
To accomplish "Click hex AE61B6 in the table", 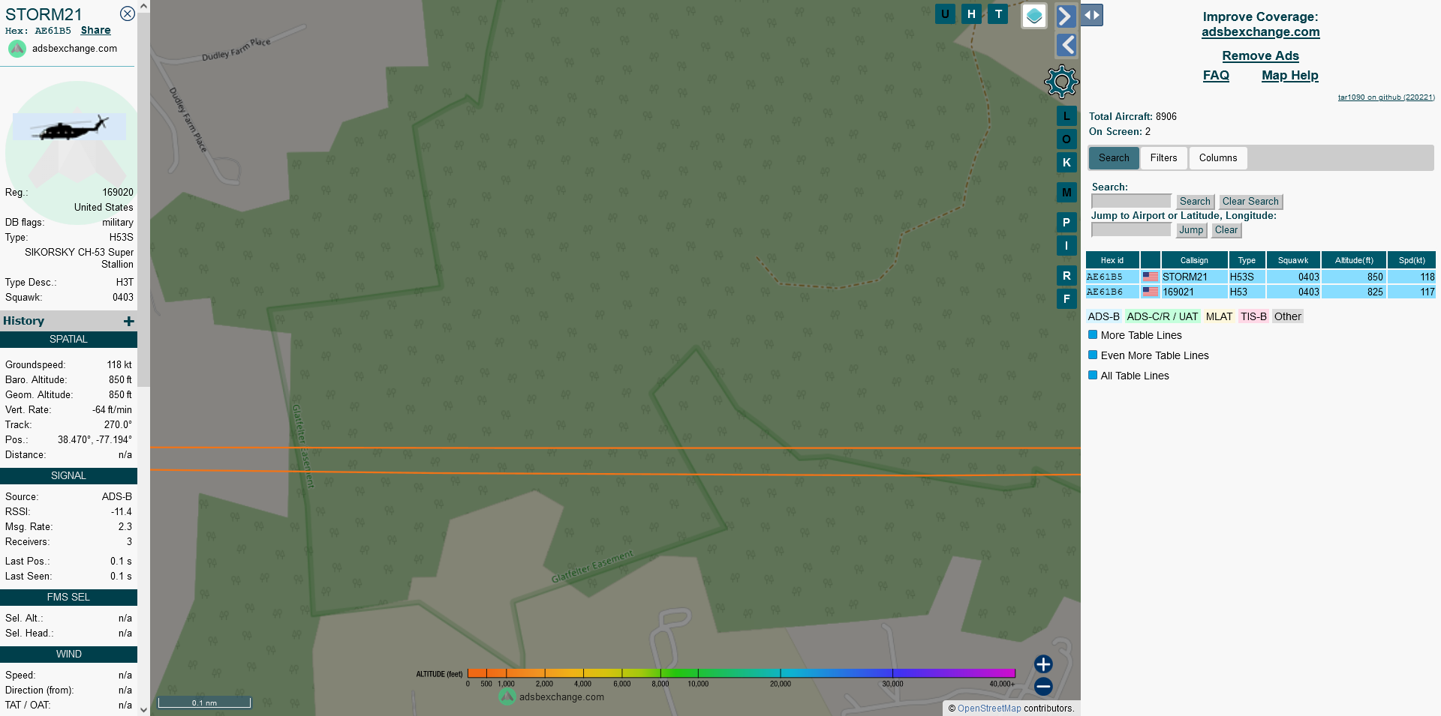I will click(x=1105, y=292).
